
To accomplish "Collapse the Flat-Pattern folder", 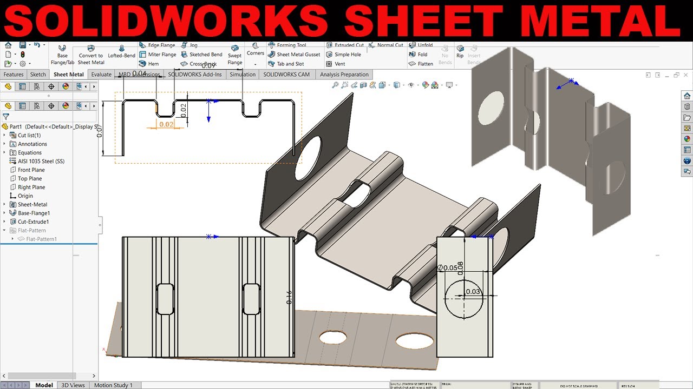I will pyautogui.click(x=5, y=230).
